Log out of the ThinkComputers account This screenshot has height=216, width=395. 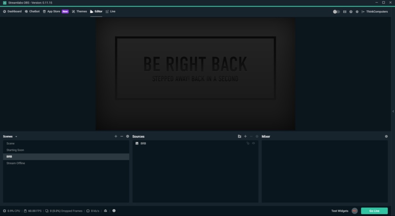point(374,11)
